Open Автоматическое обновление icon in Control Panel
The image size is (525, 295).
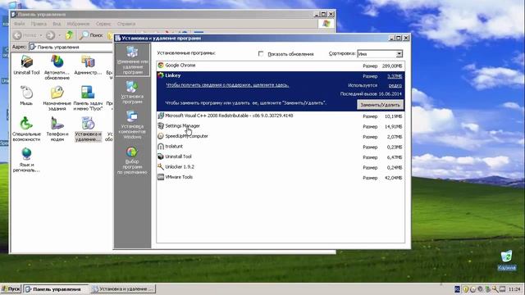click(57, 67)
